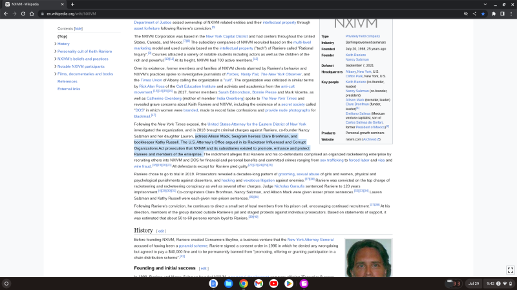
Task: Open the sex trafficking link
Action: coord(332,160)
